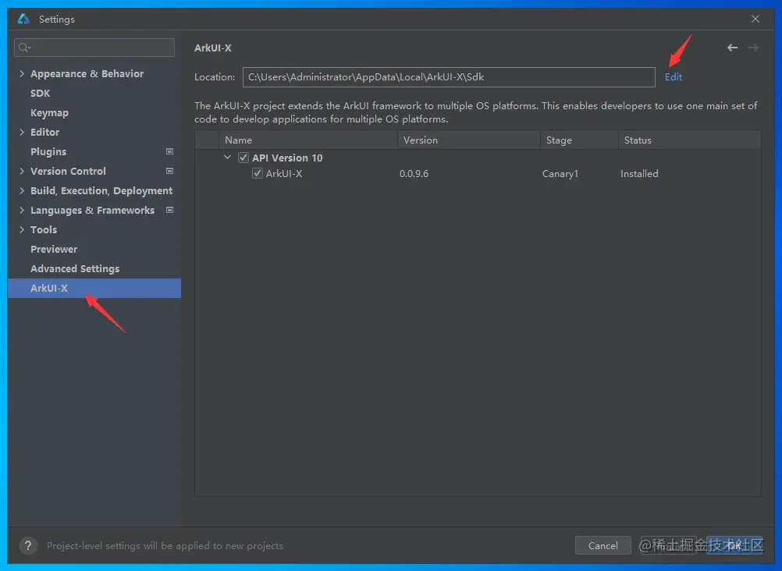
Task: Go forward with the right arrow icon
Action: 753,48
